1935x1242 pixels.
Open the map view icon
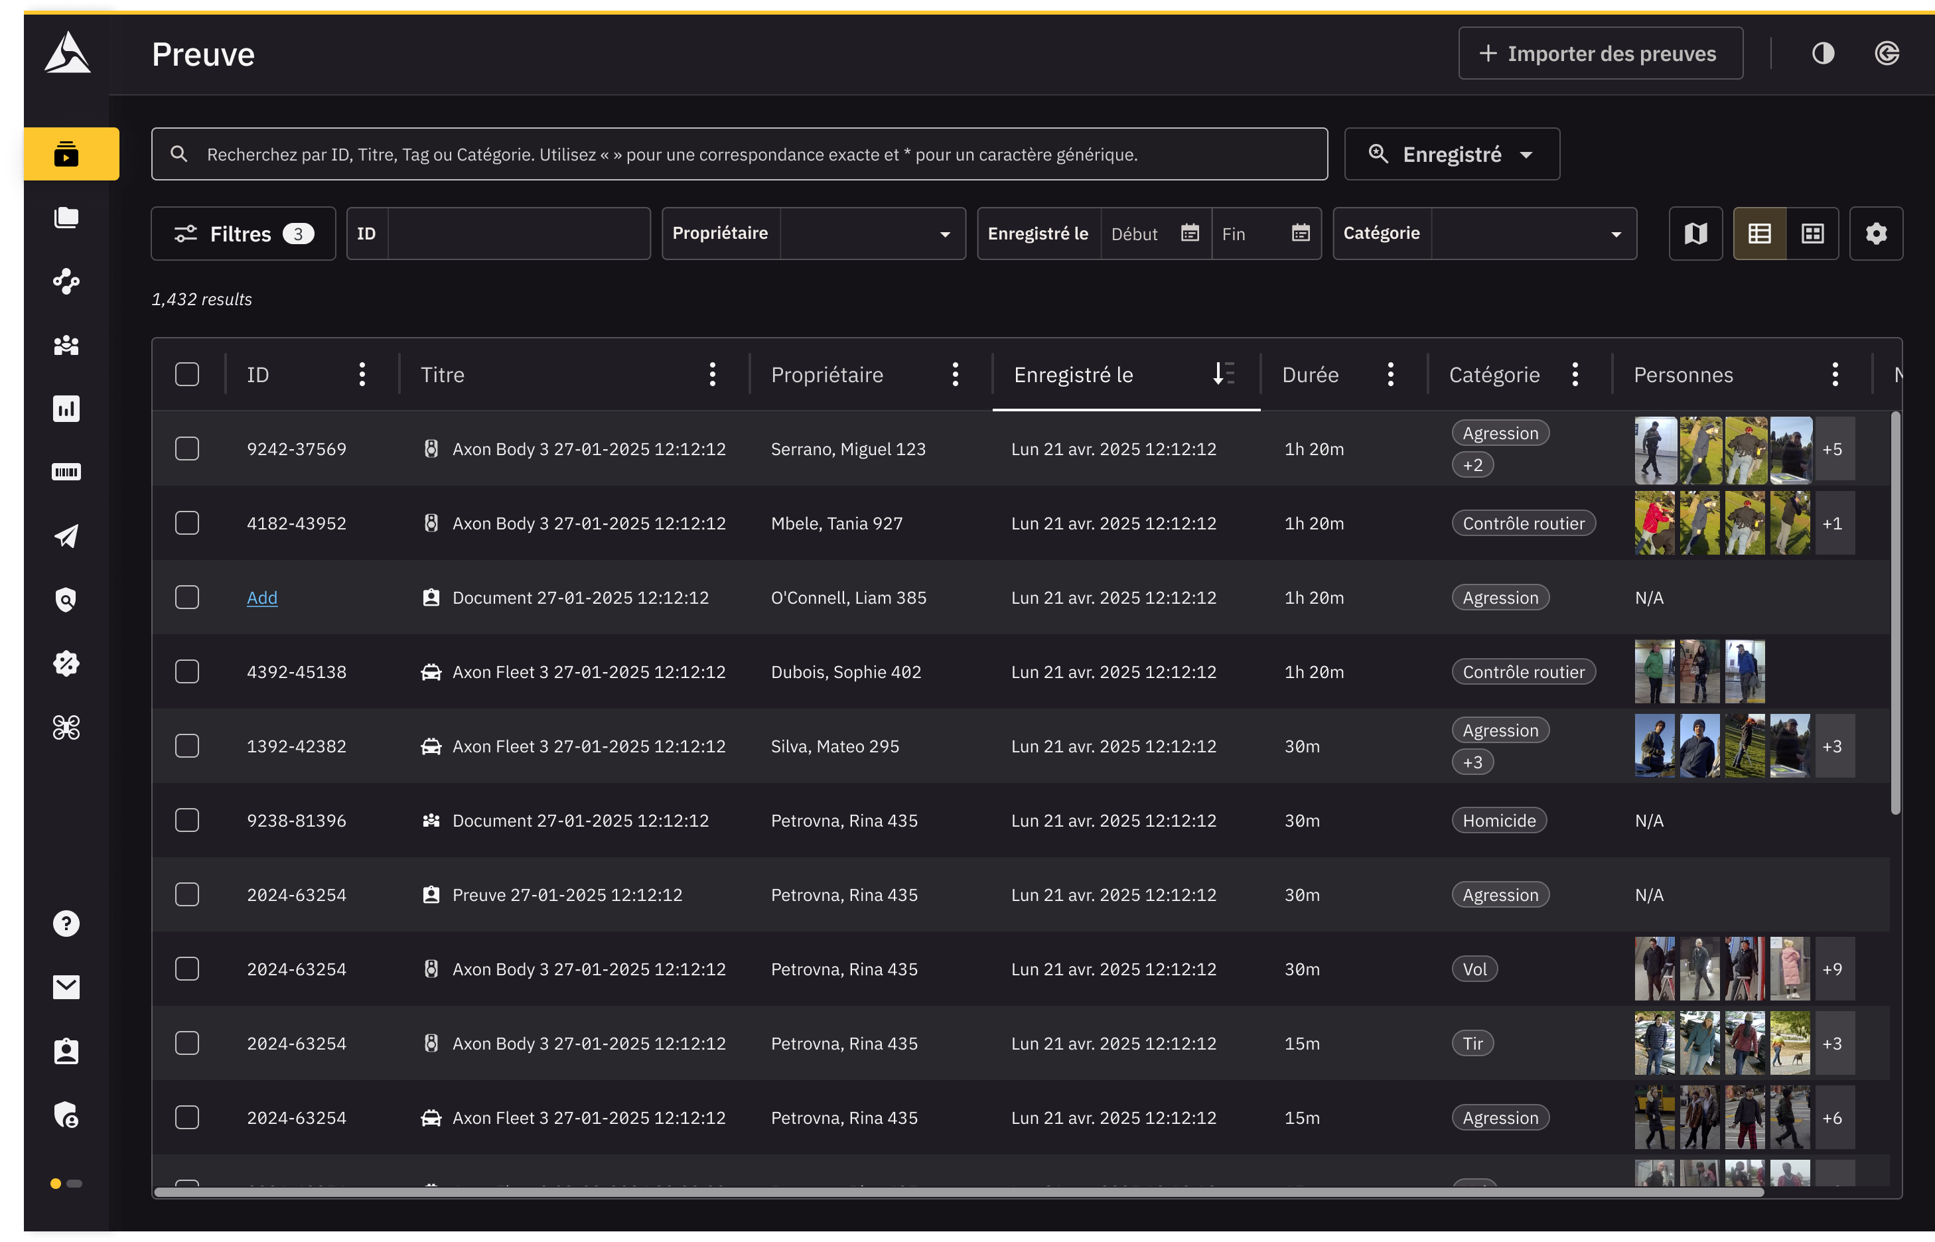click(1695, 234)
